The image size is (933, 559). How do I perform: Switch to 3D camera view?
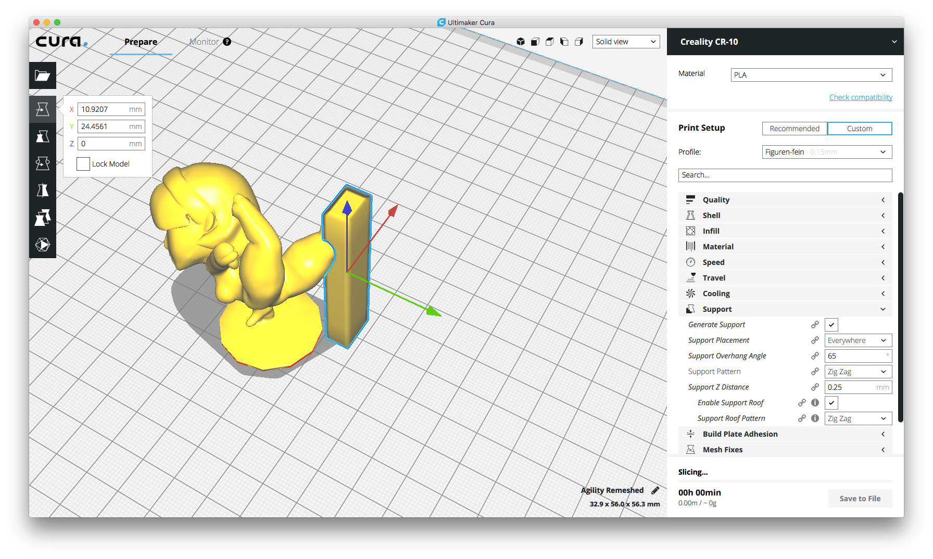click(521, 41)
